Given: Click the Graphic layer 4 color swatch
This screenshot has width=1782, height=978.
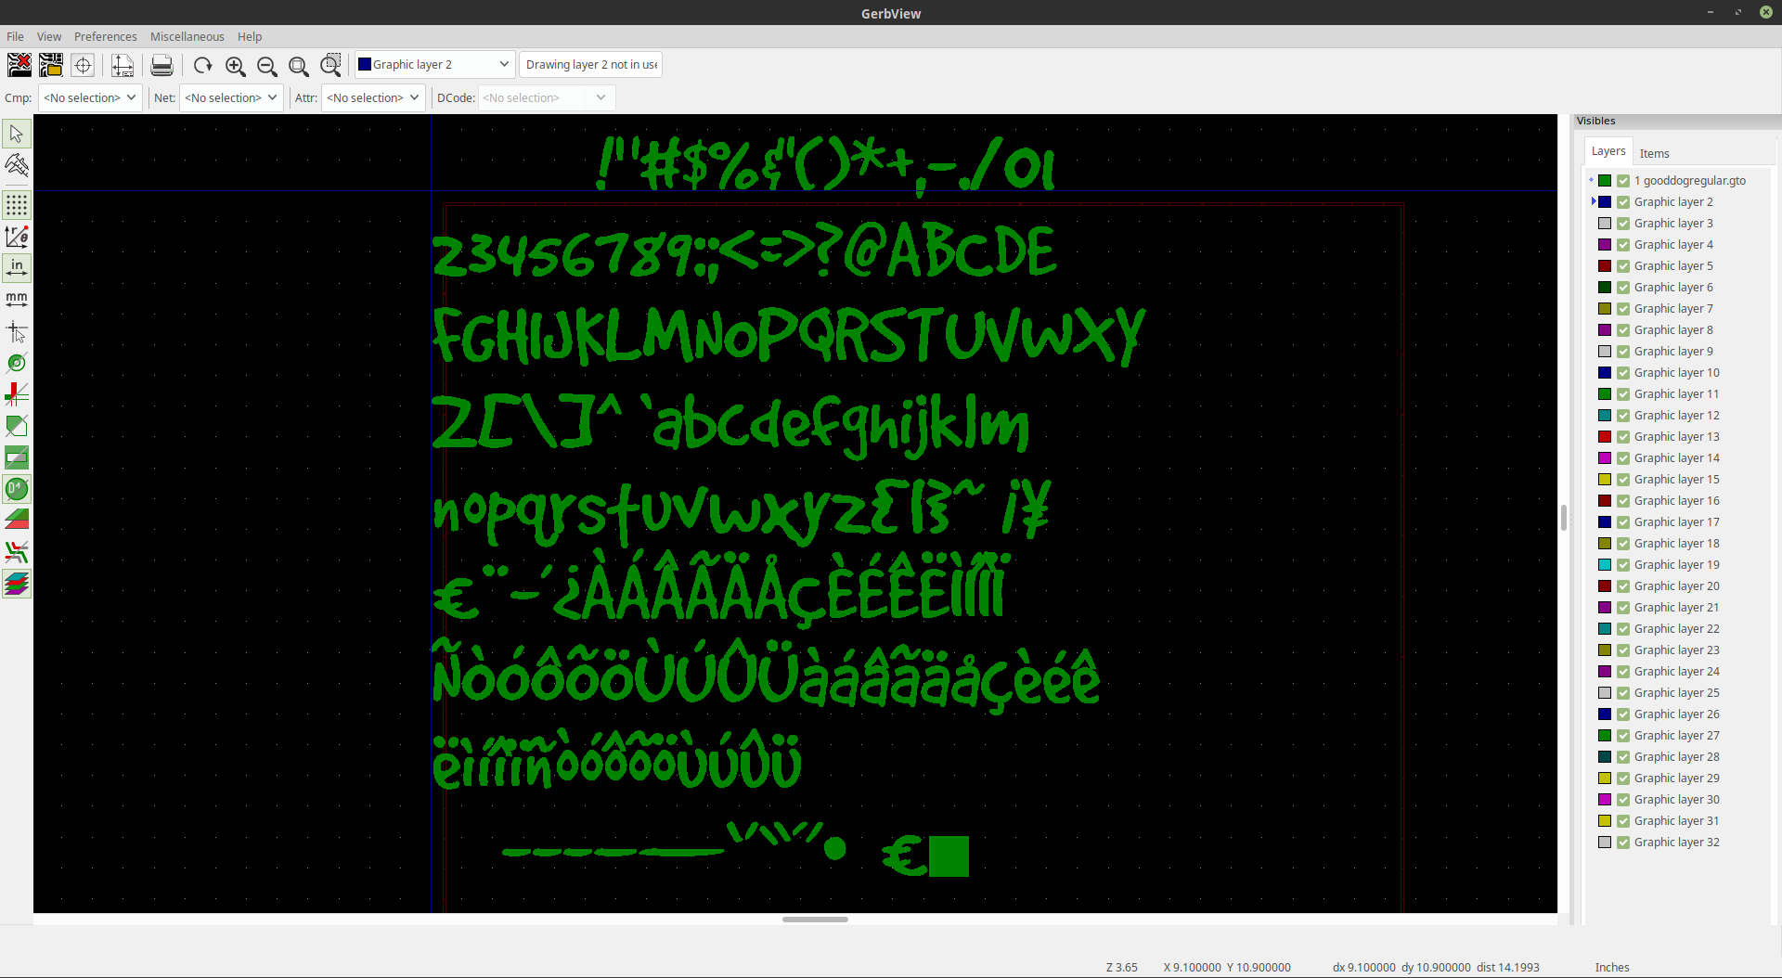Looking at the screenshot, I should tap(1605, 245).
